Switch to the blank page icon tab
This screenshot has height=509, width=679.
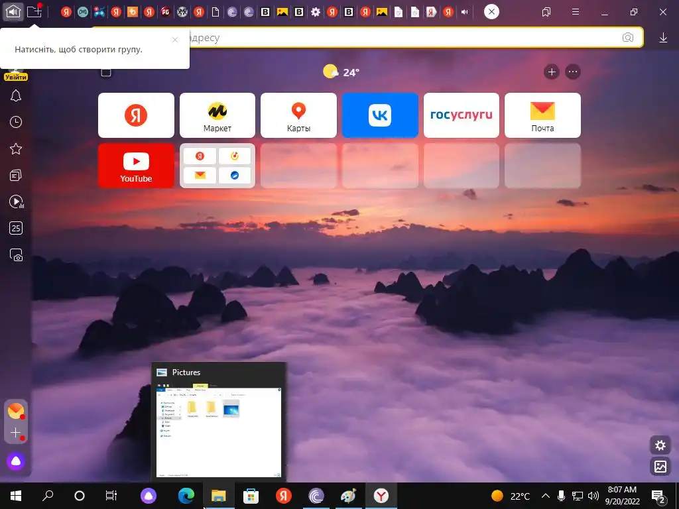[x=216, y=12]
